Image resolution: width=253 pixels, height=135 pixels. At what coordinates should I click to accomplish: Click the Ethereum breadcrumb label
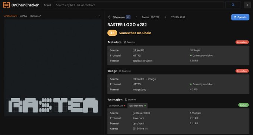point(118,17)
